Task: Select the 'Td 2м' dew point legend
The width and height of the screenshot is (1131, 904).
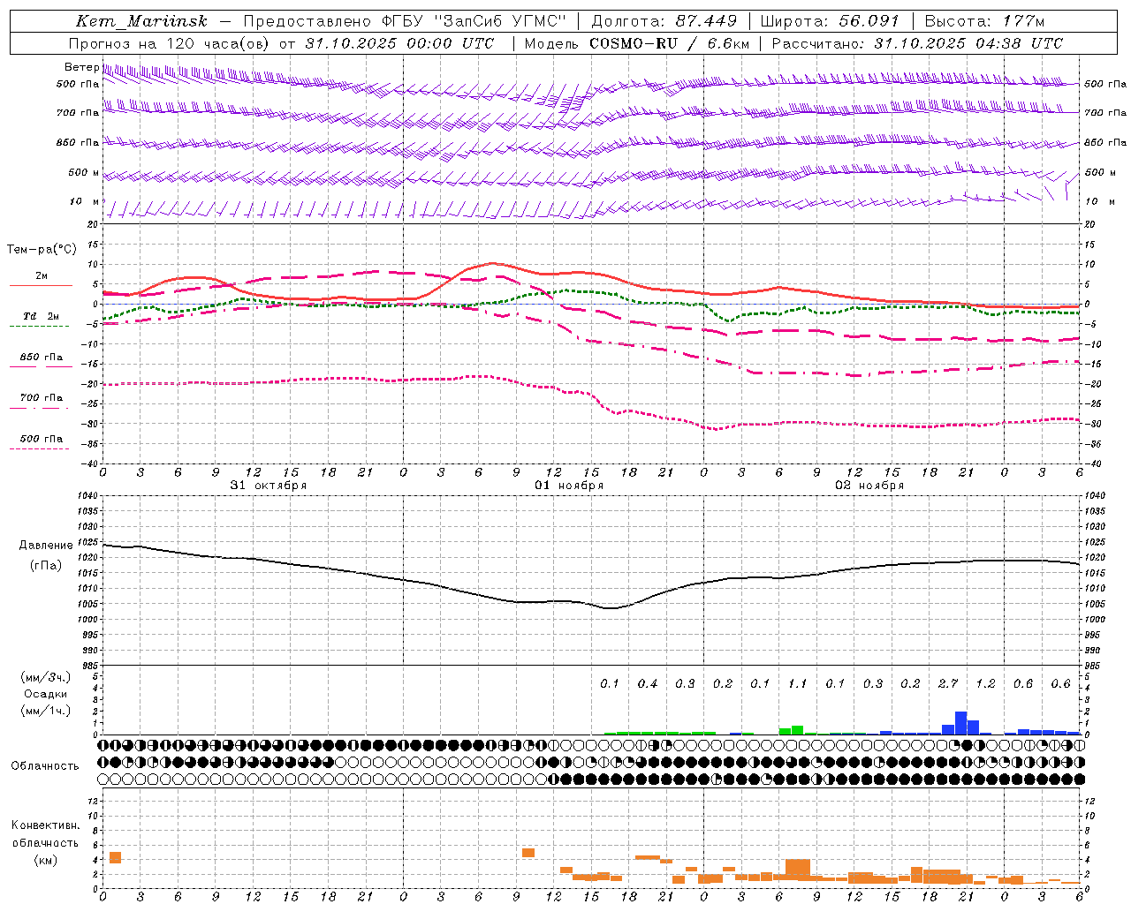Action: click(41, 316)
